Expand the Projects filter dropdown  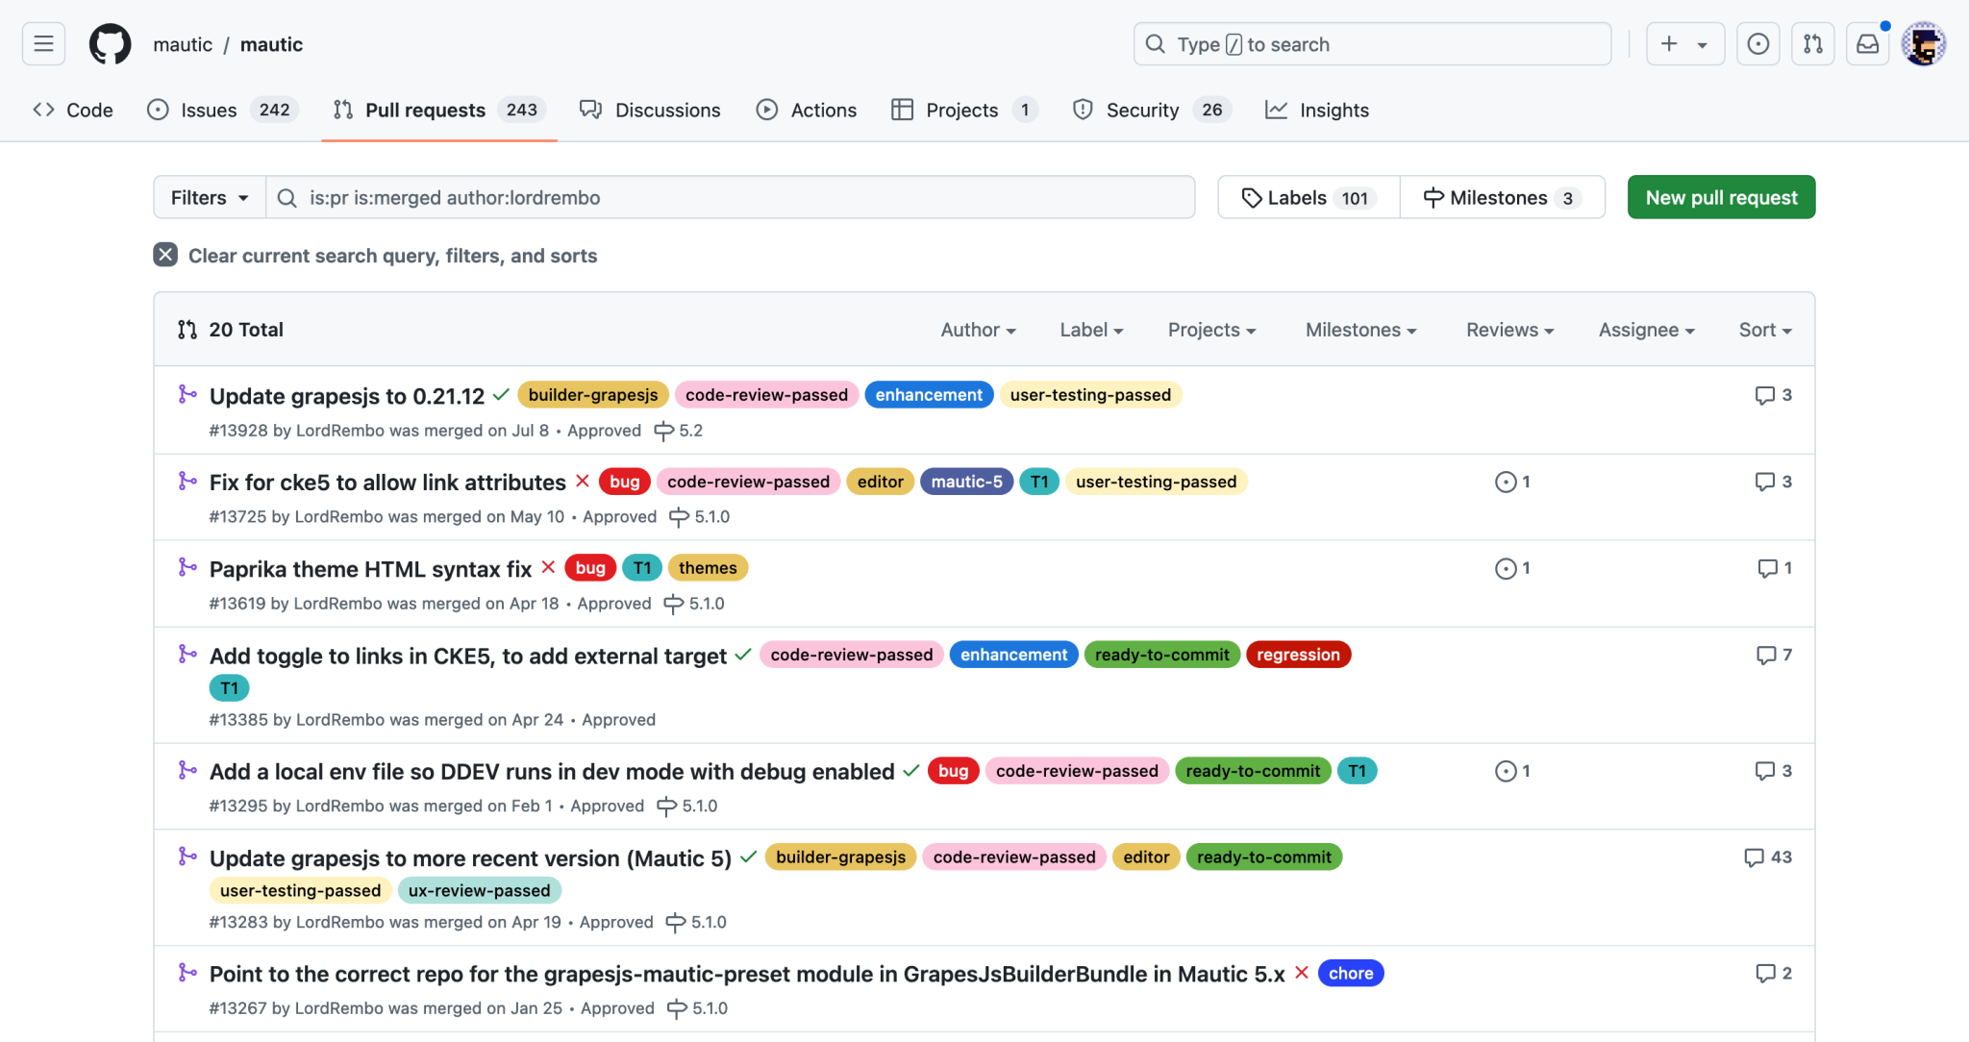pyautogui.click(x=1211, y=330)
